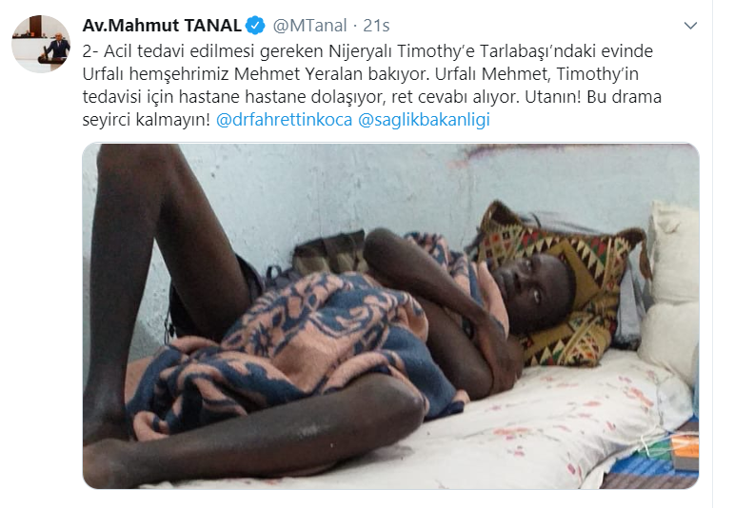This screenshot has width=734, height=508.
Task: Enlarge the attached photo of Timothy
Action: 391,316
